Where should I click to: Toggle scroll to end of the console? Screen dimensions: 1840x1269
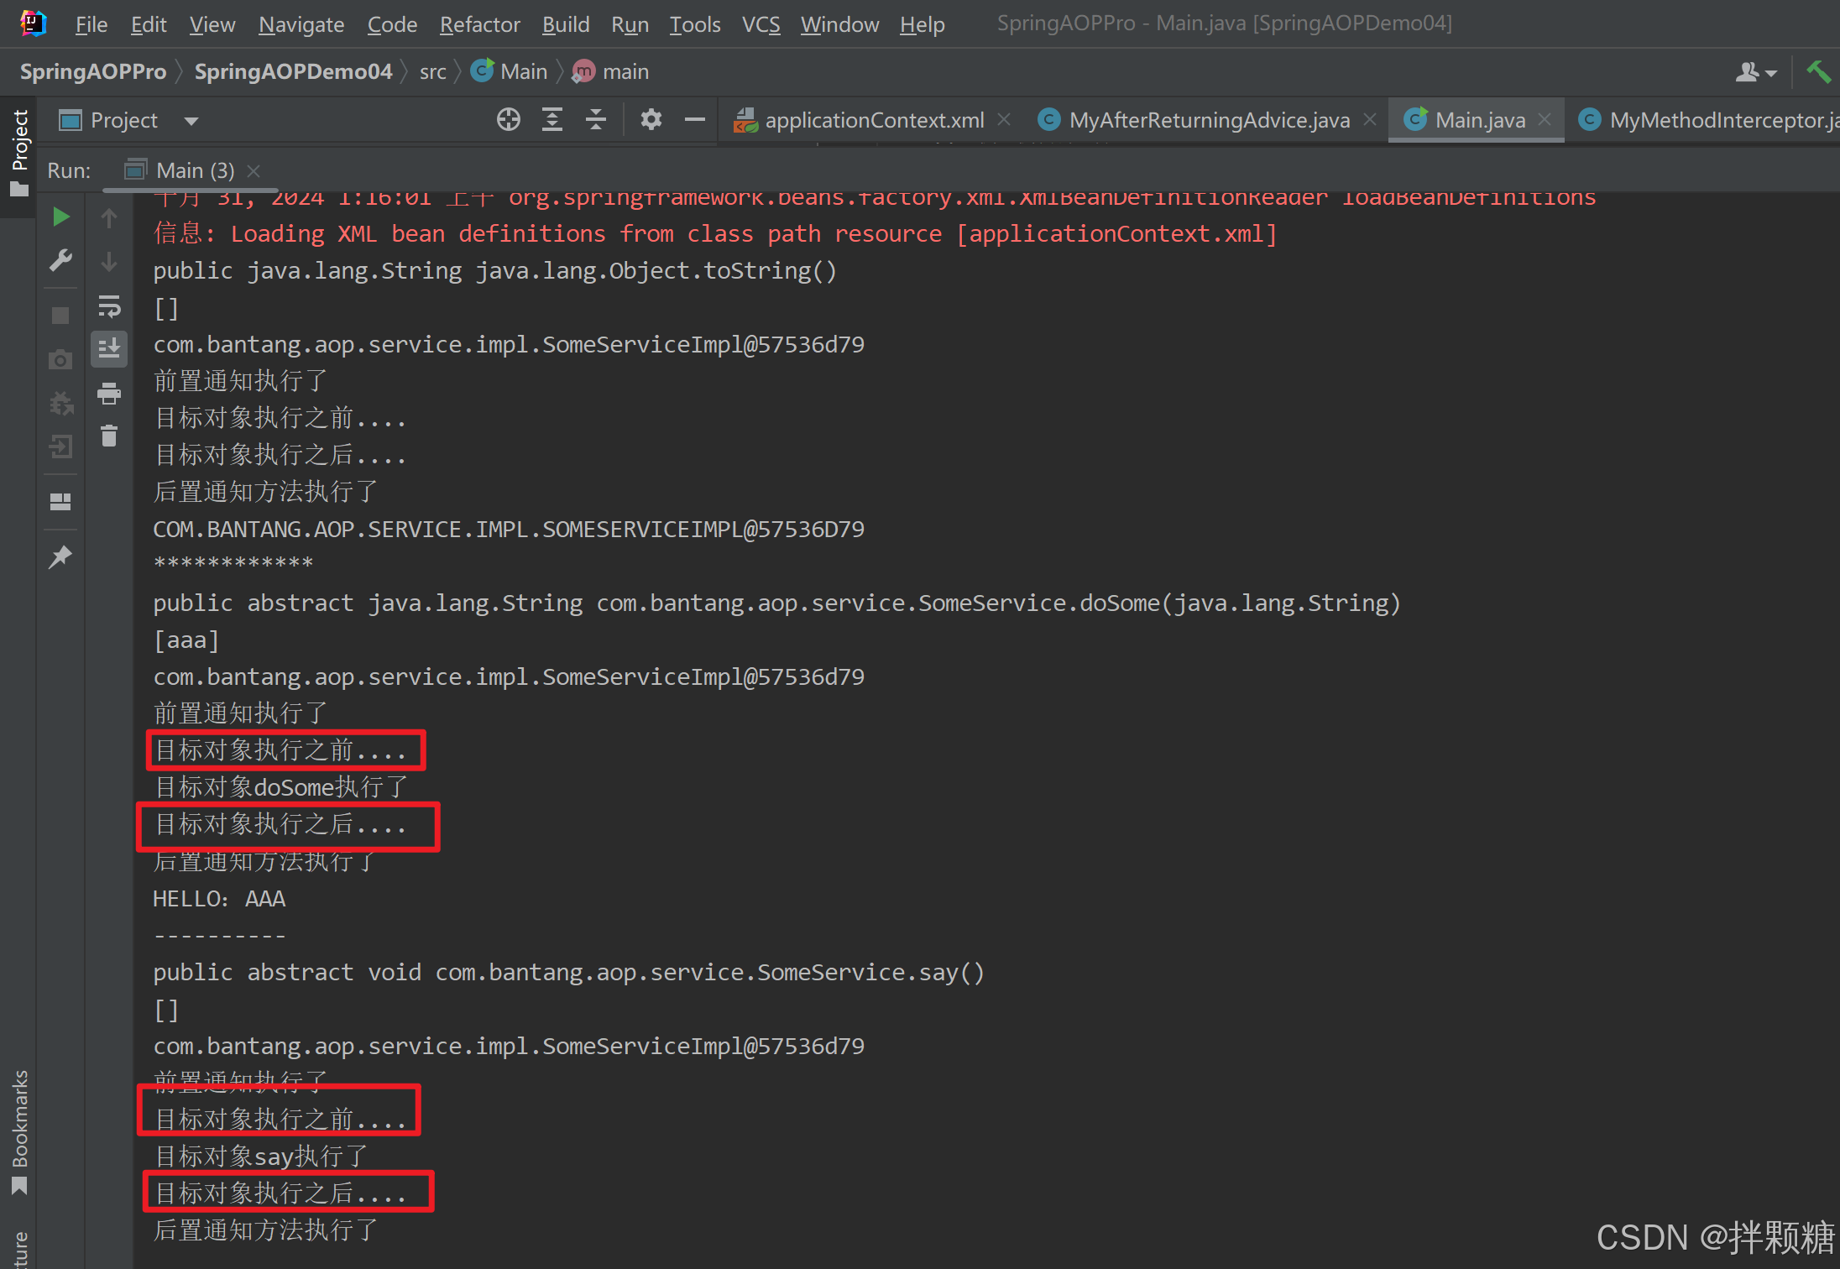click(x=109, y=347)
